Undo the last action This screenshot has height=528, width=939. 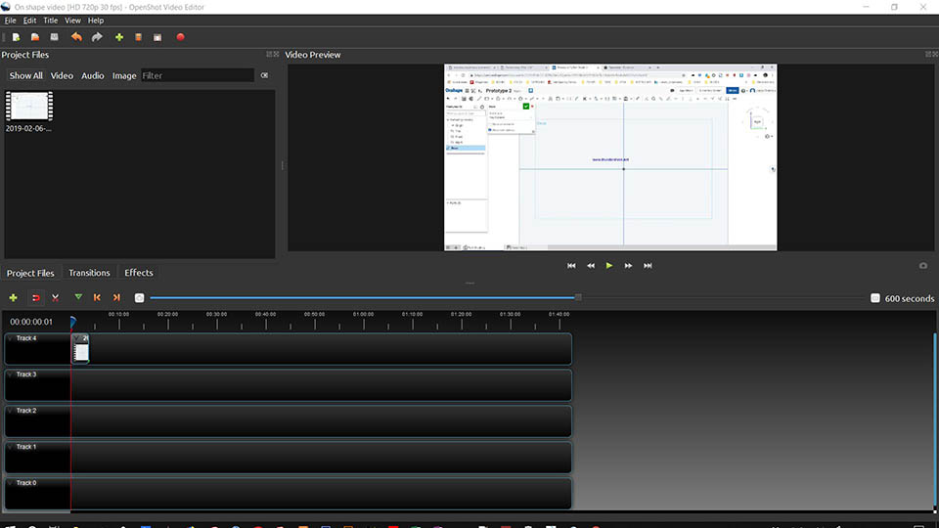point(76,37)
